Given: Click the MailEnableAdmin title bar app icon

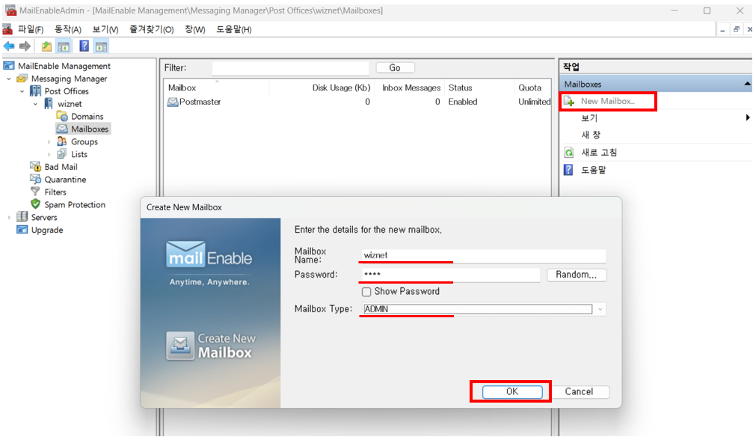Looking at the screenshot, I should (10, 10).
